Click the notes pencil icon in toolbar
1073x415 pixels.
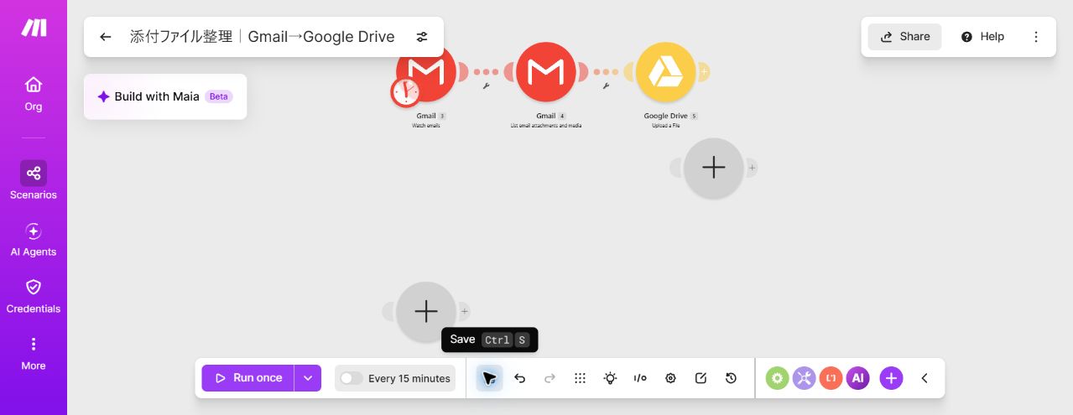coord(701,378)
